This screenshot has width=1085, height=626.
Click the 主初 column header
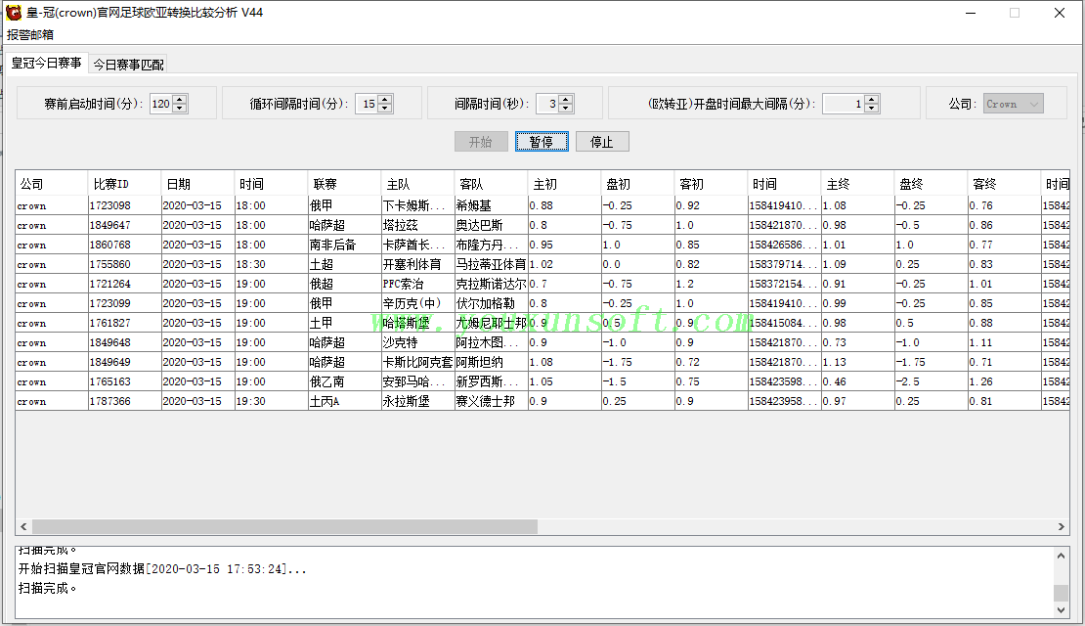565,184
